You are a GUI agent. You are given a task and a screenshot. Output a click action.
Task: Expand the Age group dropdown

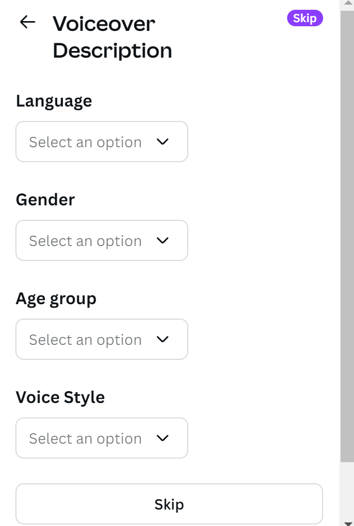[x=101, y=339]
